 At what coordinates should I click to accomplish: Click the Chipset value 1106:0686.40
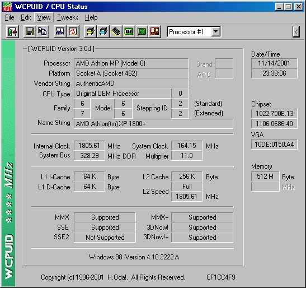click(274, 124)
